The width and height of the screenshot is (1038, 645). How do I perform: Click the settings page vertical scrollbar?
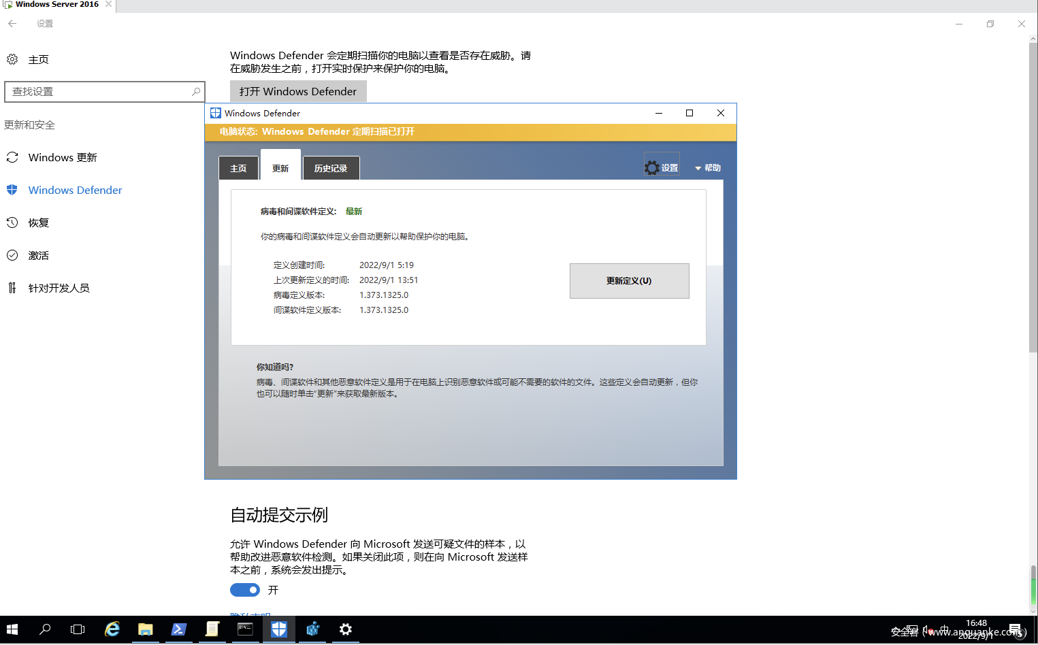[x=1033, y=197]
